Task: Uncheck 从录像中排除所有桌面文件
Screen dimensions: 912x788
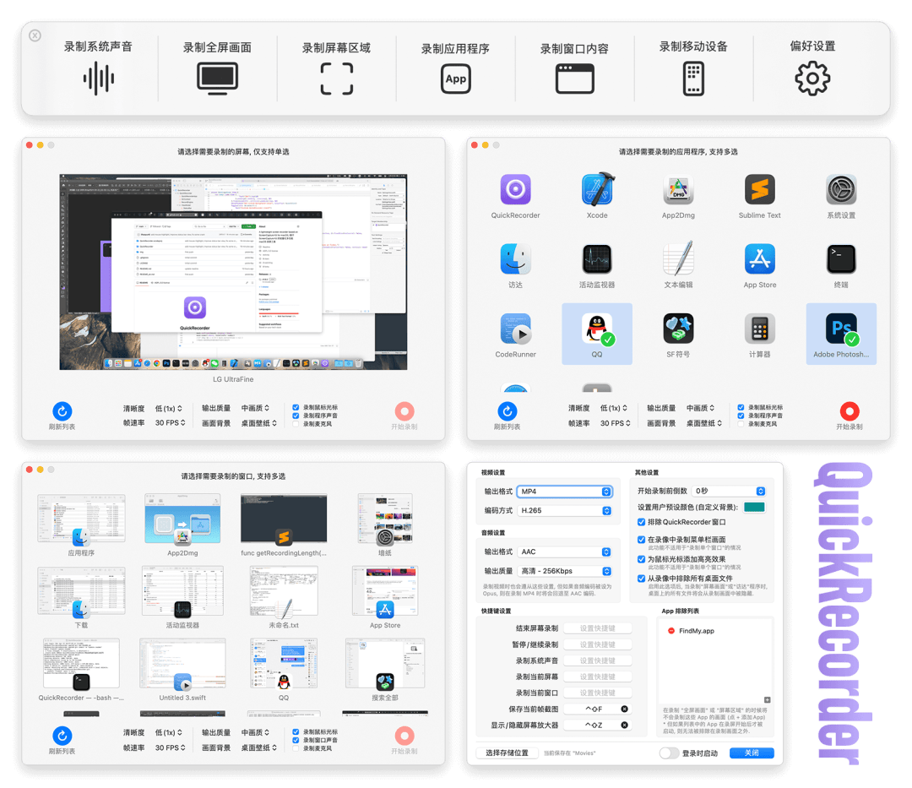Action: click(642, 579)
